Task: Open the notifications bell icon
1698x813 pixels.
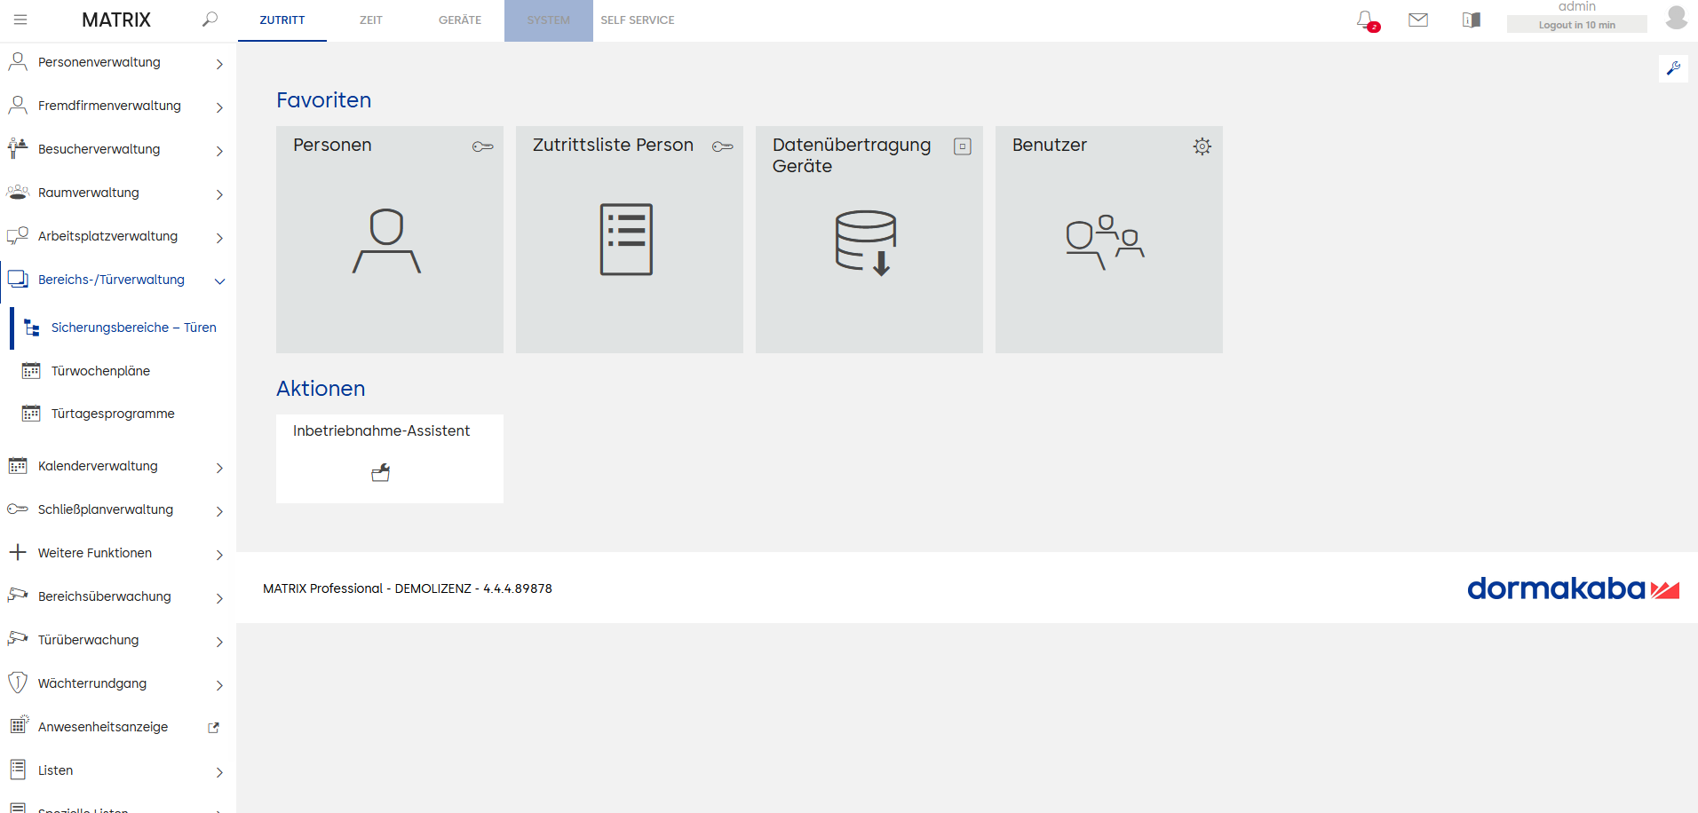Action: pos(1366,20)
